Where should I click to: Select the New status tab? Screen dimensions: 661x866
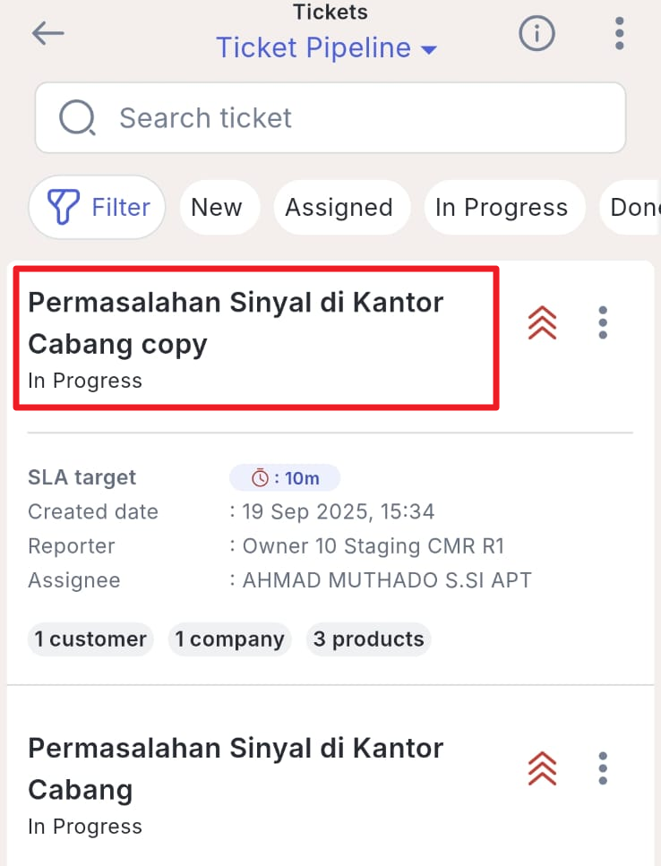[217, 208]
